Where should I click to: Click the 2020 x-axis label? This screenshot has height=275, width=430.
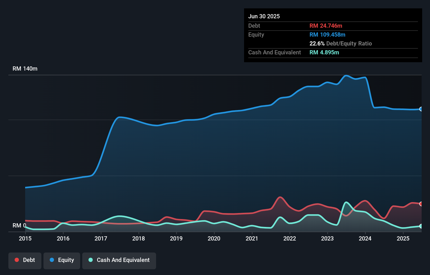click(214, 238)
